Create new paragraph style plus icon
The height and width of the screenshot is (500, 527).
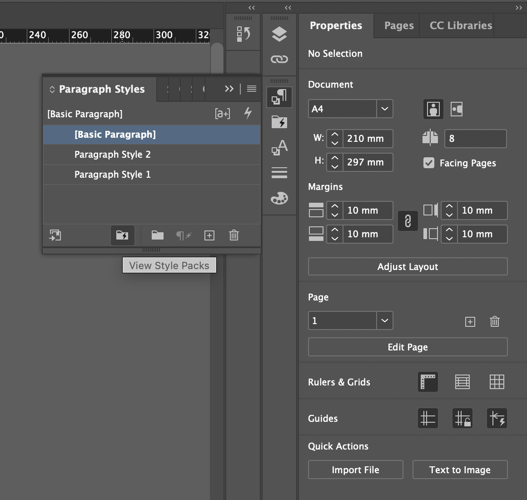pyautogui.click(x=209, y=235)
